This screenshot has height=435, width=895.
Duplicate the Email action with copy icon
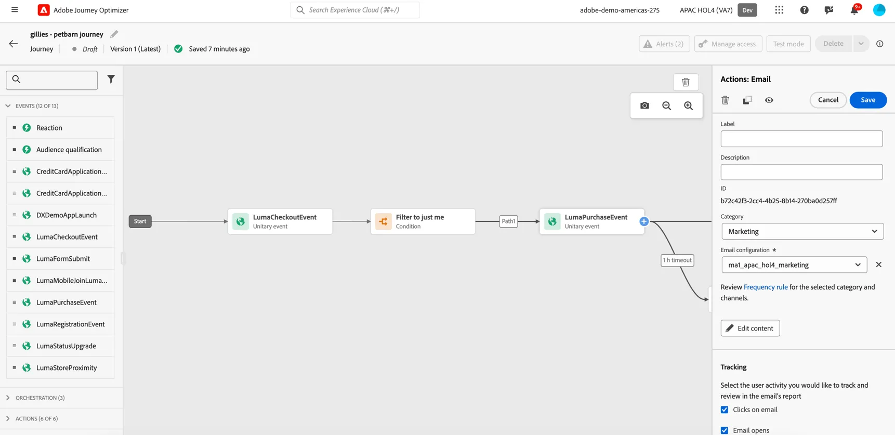[x=747, y=100]
